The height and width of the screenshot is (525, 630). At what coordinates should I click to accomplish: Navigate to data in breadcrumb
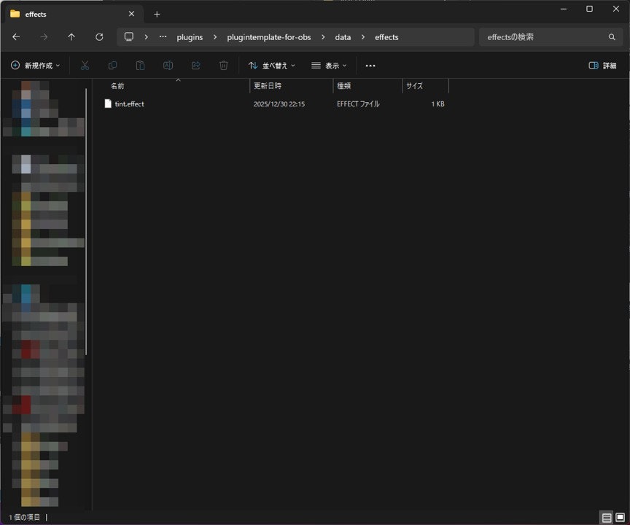click(343, 37)
